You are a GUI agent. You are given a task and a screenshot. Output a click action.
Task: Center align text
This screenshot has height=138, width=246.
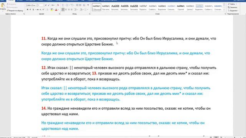click(x=66, y=10)
